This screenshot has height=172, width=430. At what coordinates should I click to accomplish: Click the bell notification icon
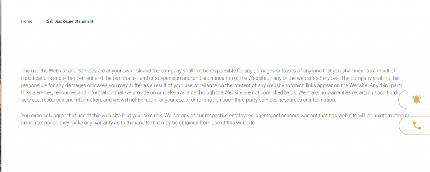pyautogui.click(x=417, y=99)
